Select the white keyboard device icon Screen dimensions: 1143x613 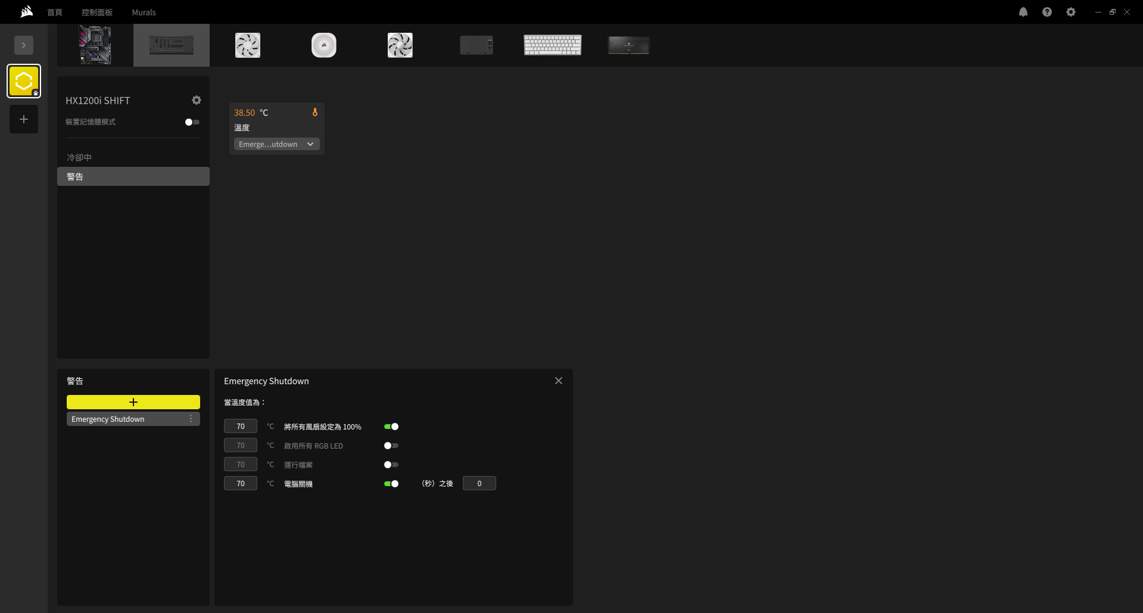[x=552, y=45]
